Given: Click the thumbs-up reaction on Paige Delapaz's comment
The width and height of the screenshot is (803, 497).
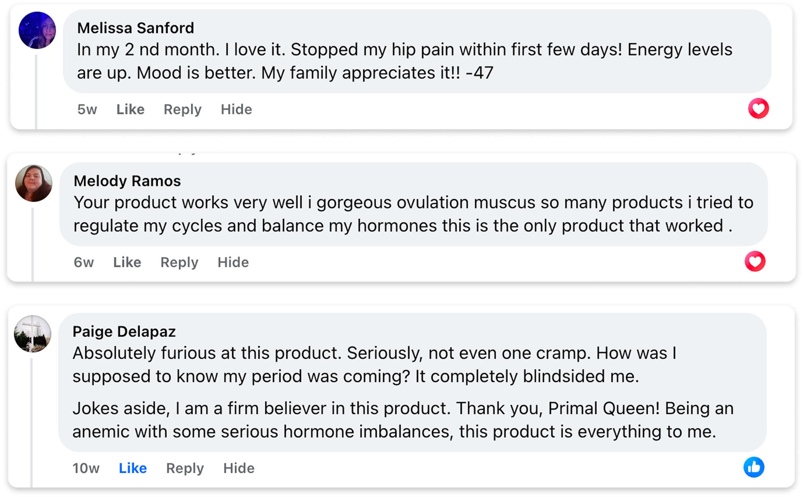Looking at the screenshot, I should [754, 468].
